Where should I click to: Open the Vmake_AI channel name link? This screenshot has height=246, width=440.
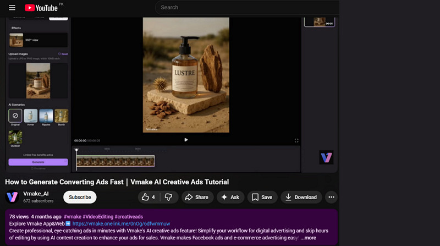click(36, 194)
